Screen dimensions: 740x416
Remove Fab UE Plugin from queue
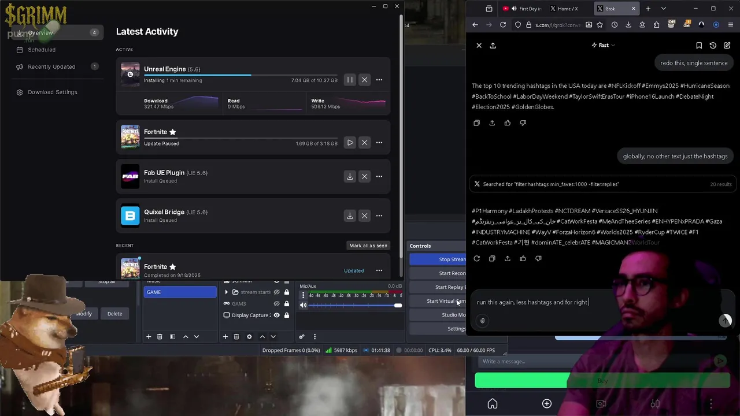pos(364,176)
